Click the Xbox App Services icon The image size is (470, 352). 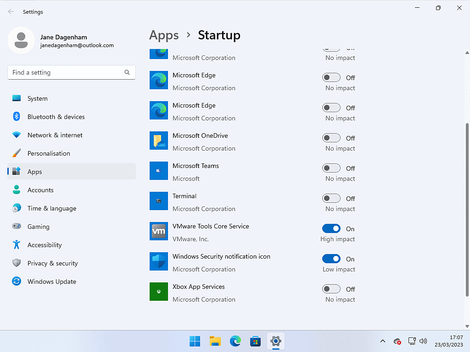click(159, 292)
